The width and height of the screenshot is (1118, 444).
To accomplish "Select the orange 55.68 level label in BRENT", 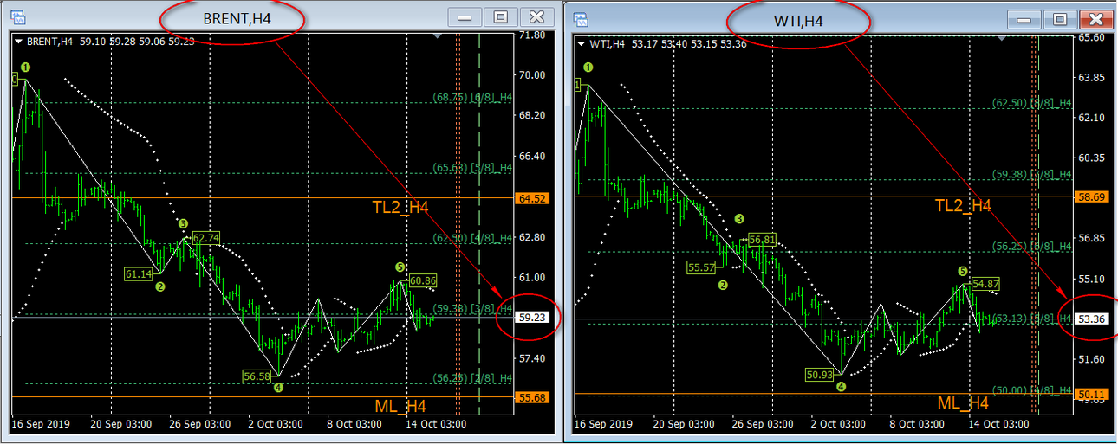I will (x=531, y=397).
